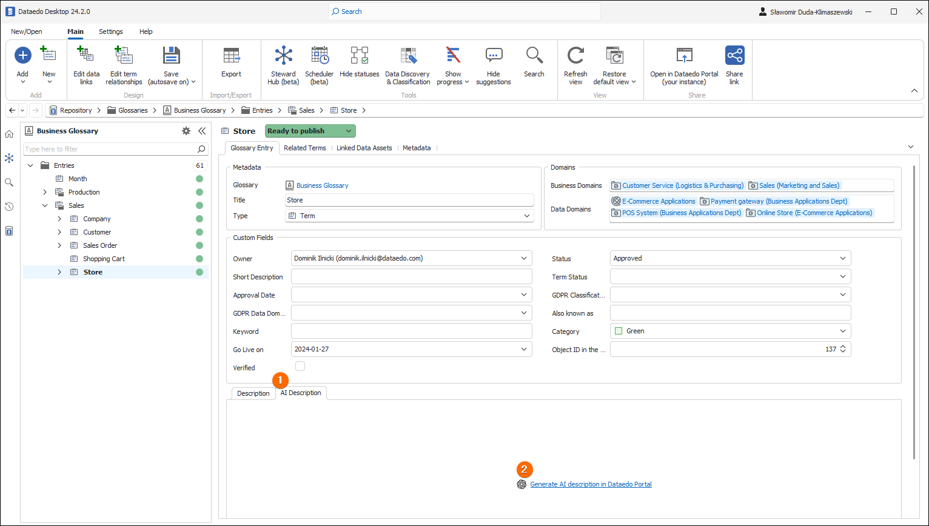Click Restore default view icon
The image size is (929, 526).
click(614, 55)
